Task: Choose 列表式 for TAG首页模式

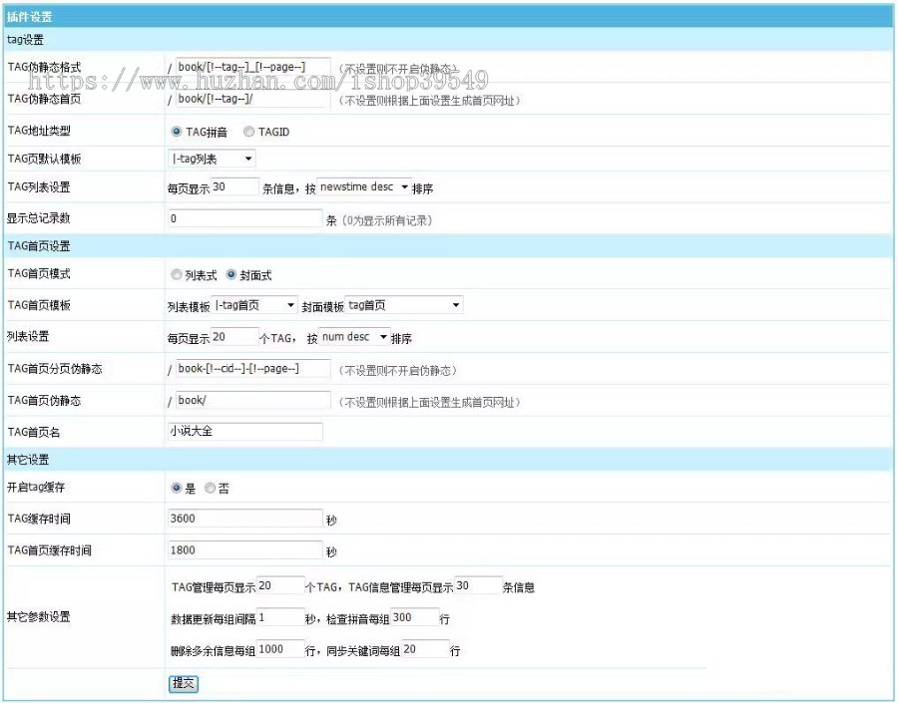Action: [177, 275]
